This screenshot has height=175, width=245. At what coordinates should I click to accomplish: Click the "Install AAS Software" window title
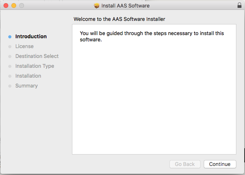(125, 6)
